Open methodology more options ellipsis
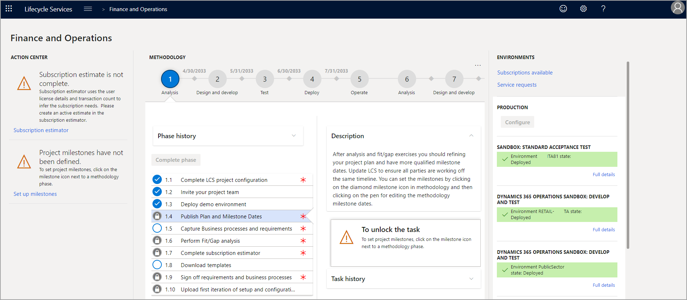The height and width of the screenshot is (300, 687). coord(478,65)
